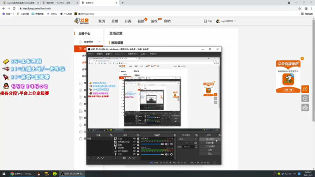Mute the 麦克风/Aux channel

pyautogui.click(x=167, y=154)
